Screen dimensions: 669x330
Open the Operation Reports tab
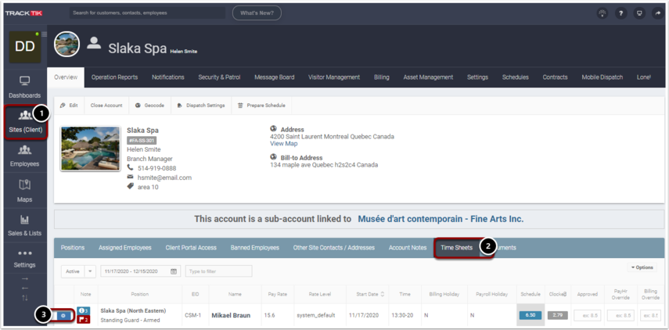pos(114,77)
